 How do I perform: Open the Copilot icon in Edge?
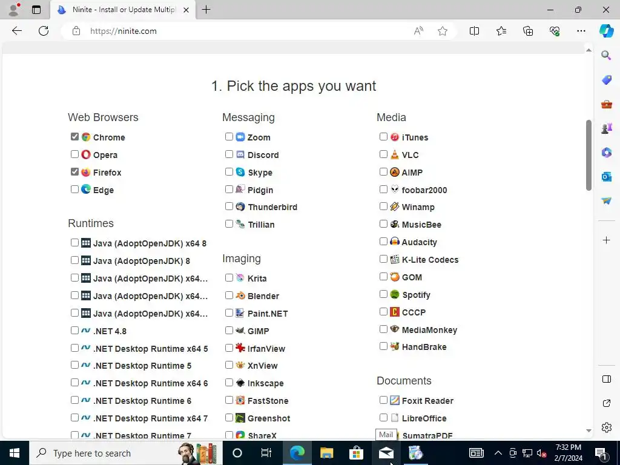(606, 31)
